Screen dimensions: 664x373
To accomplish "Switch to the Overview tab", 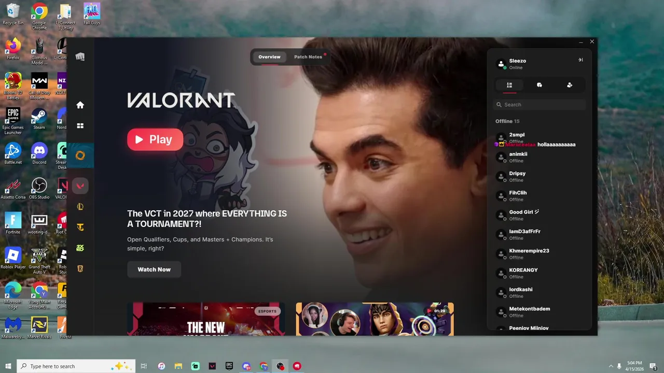I will (x=269, y=57).
